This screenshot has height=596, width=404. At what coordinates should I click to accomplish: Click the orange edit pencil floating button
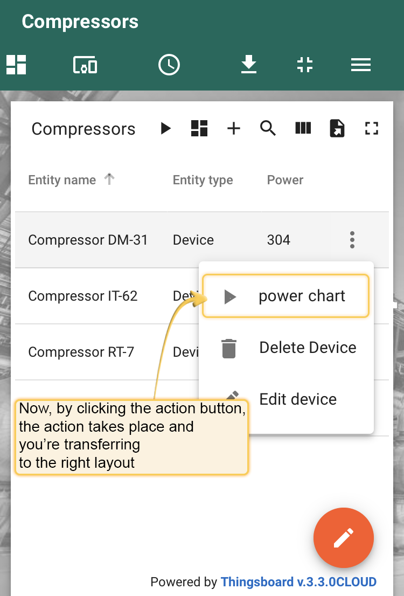[x=344, y=538]
